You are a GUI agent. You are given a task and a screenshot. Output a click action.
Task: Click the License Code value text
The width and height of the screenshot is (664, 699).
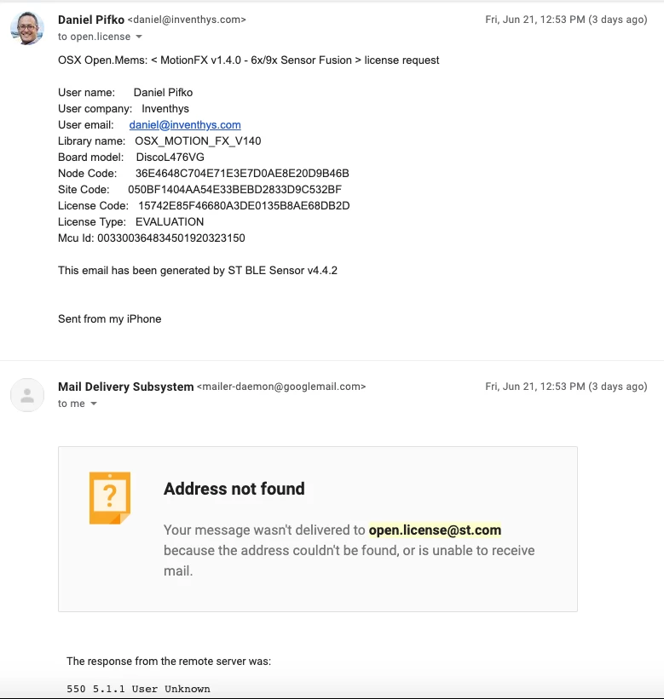pyautogui.click(x=244, y=206)
